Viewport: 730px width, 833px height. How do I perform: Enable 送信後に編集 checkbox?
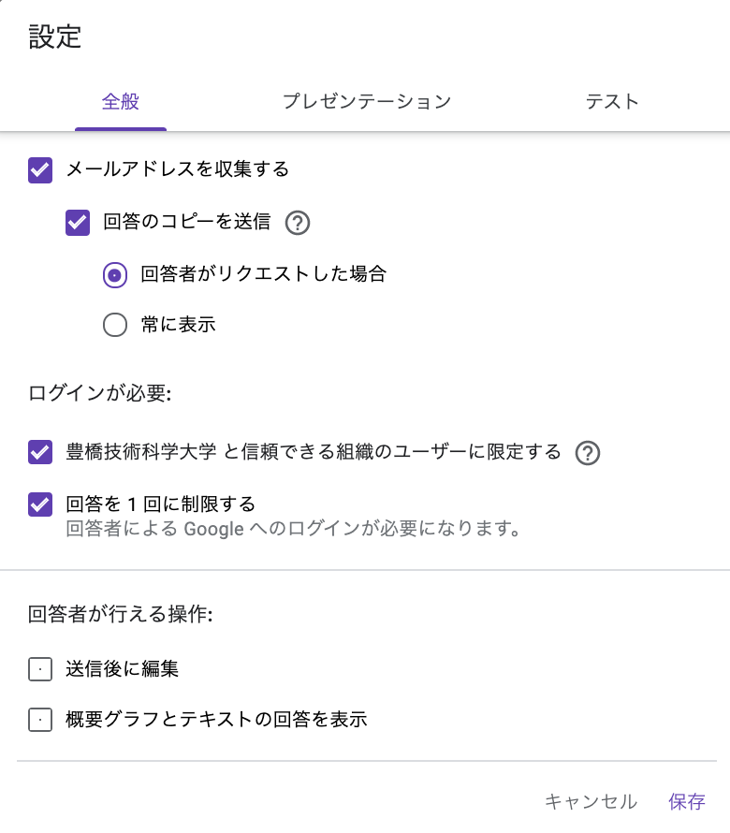(40, 669)
